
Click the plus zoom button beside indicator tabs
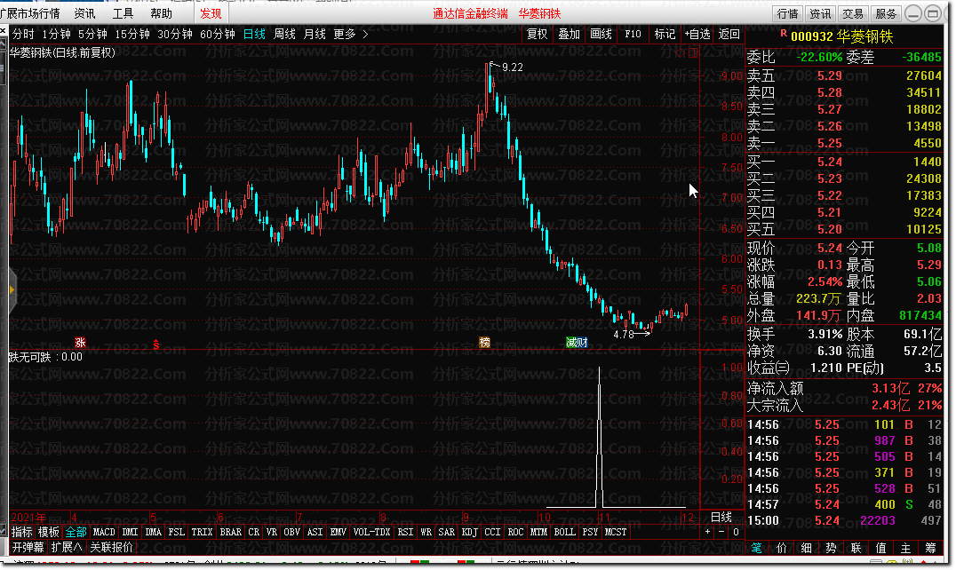[x=708, y=532]
